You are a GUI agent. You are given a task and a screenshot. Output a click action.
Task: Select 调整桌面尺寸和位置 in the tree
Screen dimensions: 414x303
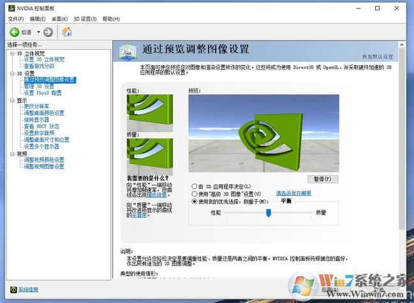pos(47,140)
